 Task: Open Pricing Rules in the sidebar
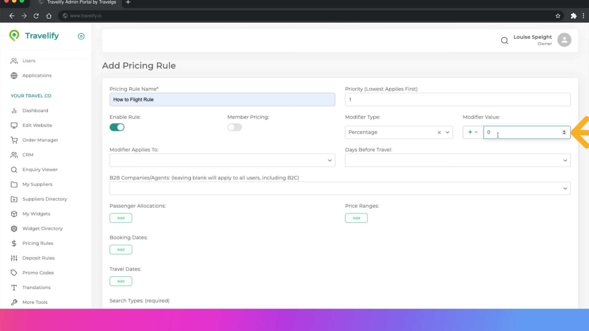pos(37,243)
